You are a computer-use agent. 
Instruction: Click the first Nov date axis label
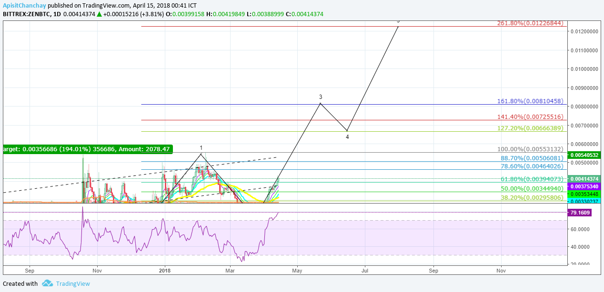coord(97,270)
